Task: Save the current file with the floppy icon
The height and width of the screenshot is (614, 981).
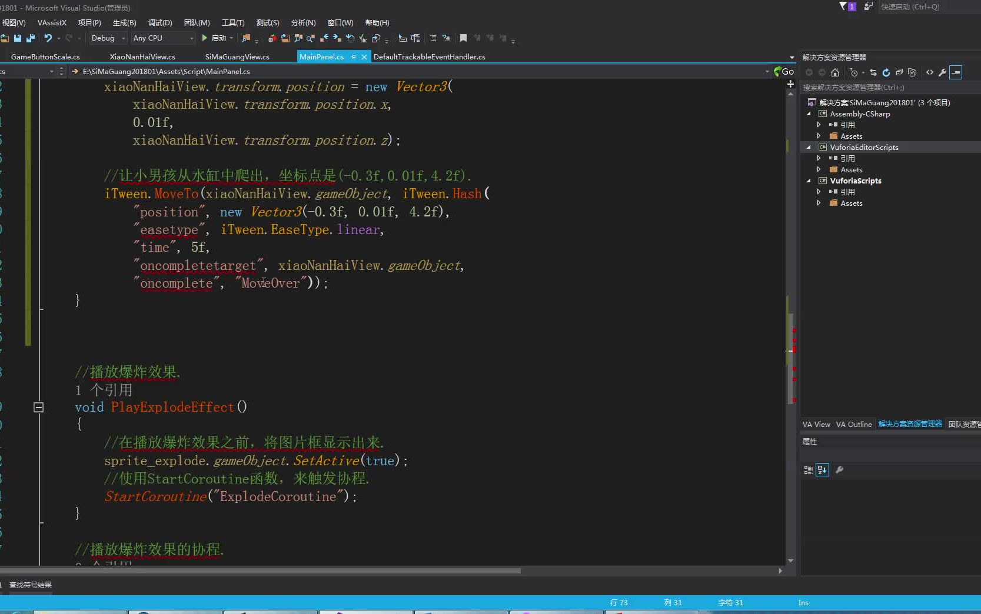Action: (x=18, y=38)
